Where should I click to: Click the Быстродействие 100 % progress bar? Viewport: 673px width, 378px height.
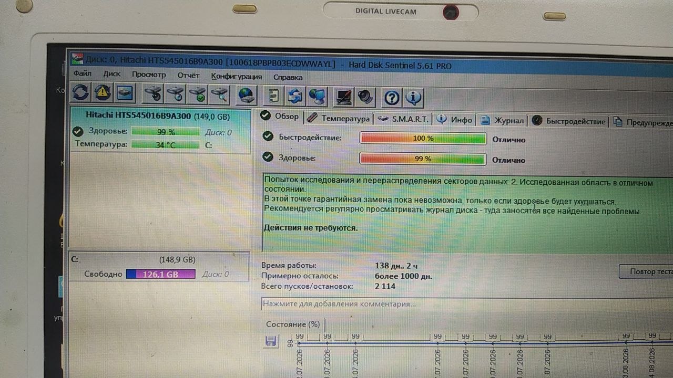(423, 139)
